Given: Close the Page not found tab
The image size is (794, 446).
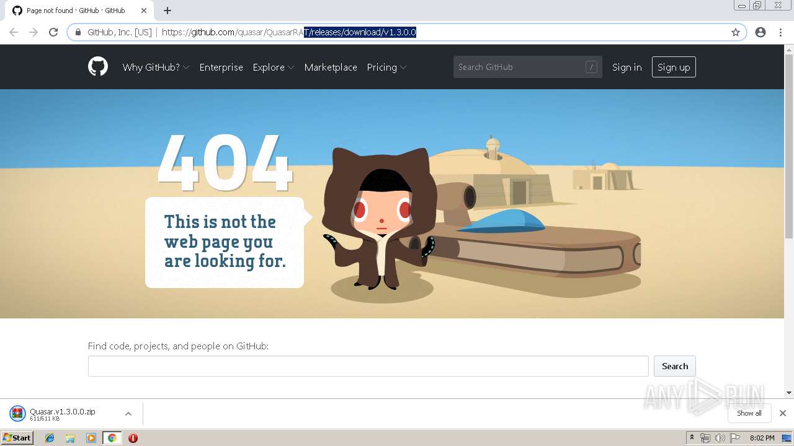Looking at the screenshot, I should pos(144,11).
